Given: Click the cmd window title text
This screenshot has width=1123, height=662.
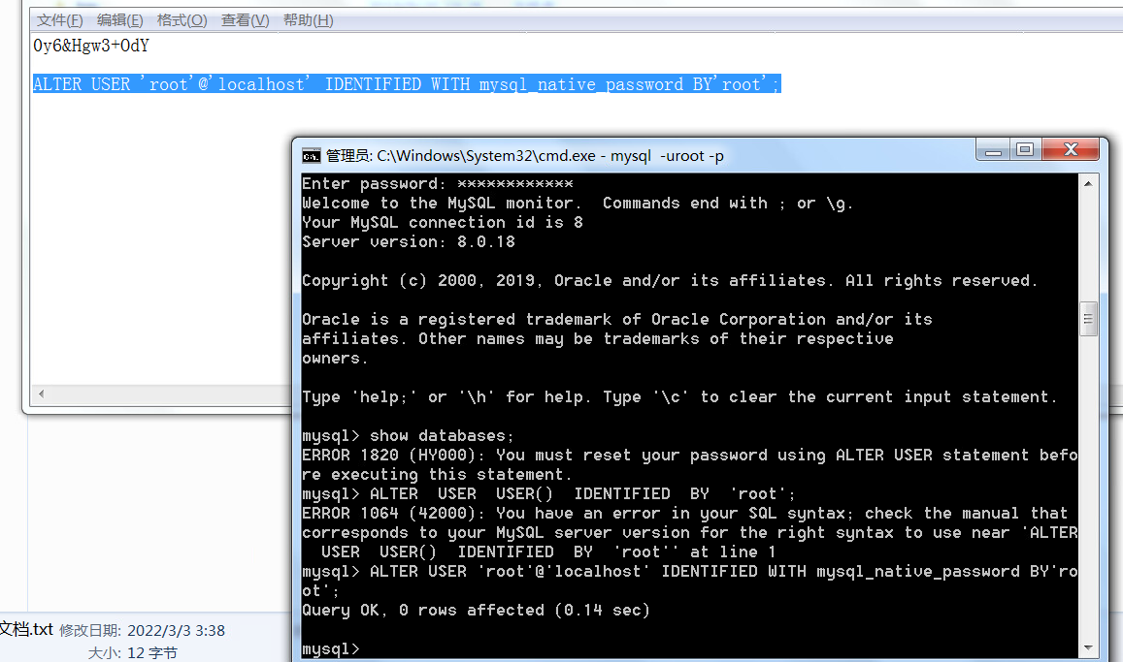Looking at the screenshot, I should pyautogui.click(x=524, y=156).
